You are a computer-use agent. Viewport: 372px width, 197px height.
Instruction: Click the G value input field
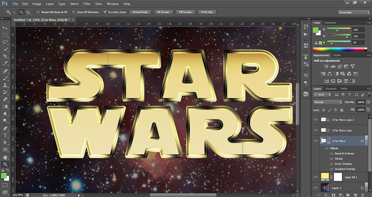pos(358,36)
